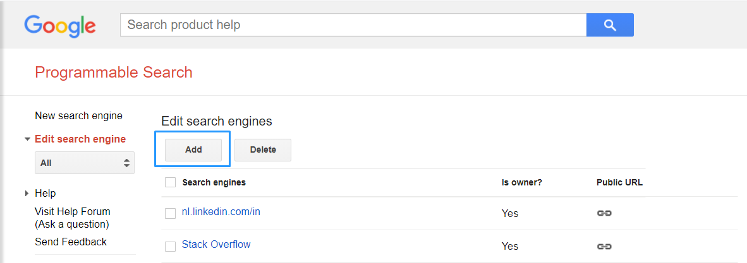The image size is (747, 263).
Task: Click the Search engines column header
Action: (x=214, y=182)
